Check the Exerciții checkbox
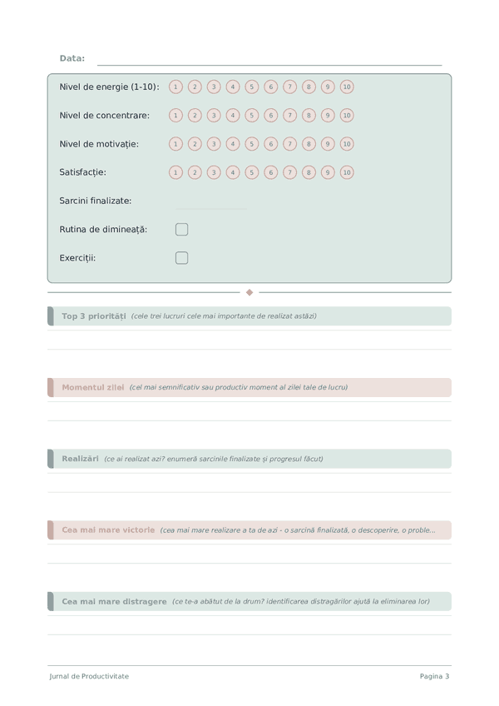This screenshot has width=499, height=706. pyautogui.click(x=182, y=258)
